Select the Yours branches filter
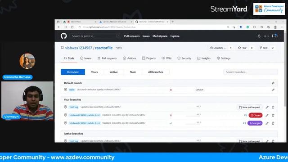Image resolution: width=288 pixels, height=162 pixels. pyautogui.click(x=94, y=72)
